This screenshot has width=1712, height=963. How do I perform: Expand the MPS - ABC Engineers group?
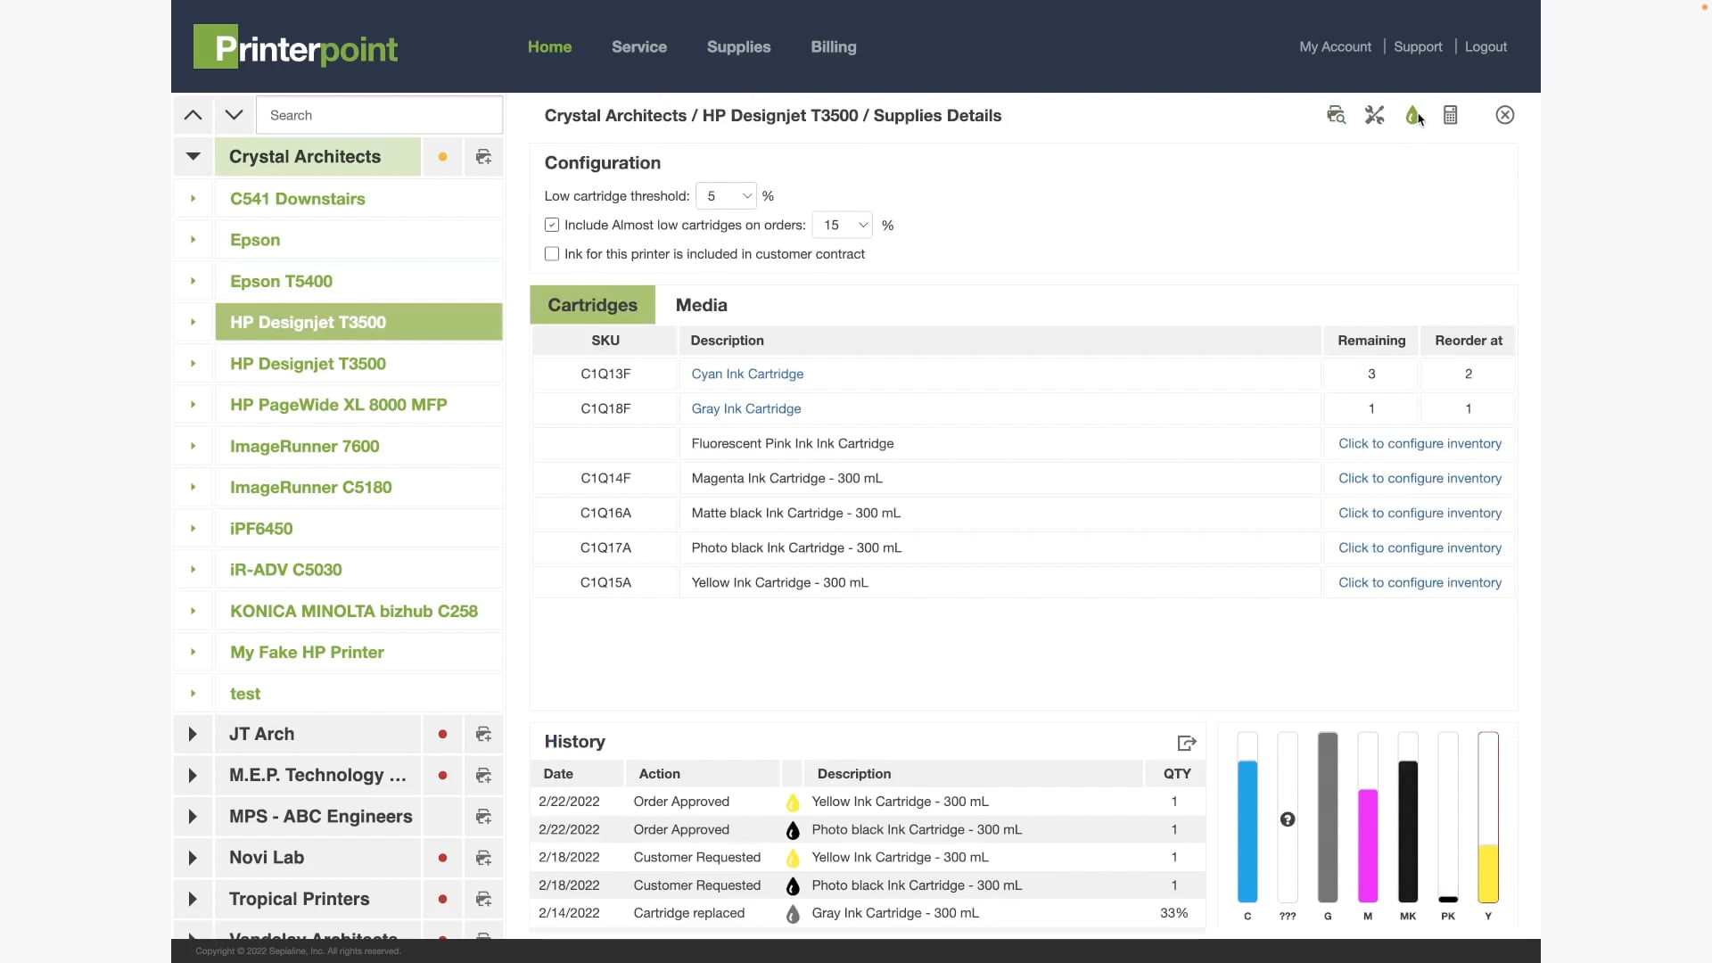pos(193,817)
